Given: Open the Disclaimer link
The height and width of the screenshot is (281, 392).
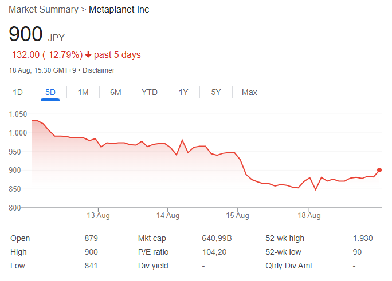Looking at the screenshot, I should pyautogui.click(x=99, y=70).
